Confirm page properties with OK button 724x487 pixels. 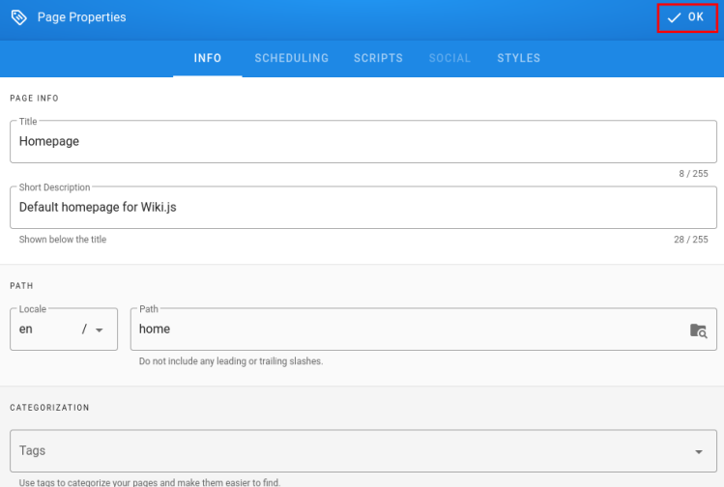686,17
